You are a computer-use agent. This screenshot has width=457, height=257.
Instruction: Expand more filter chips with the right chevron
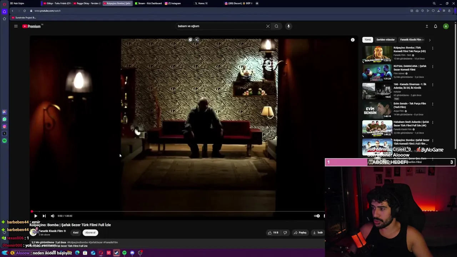[430, 40]
